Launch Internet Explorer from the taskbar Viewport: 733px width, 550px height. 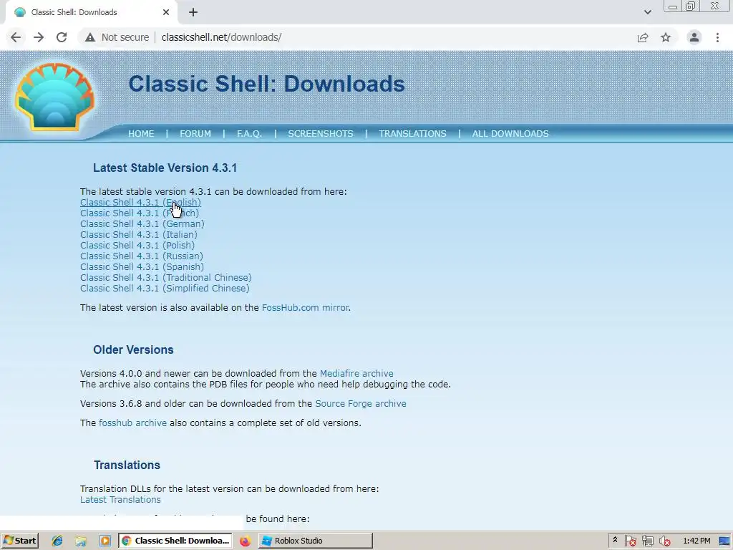click(57, 541)
